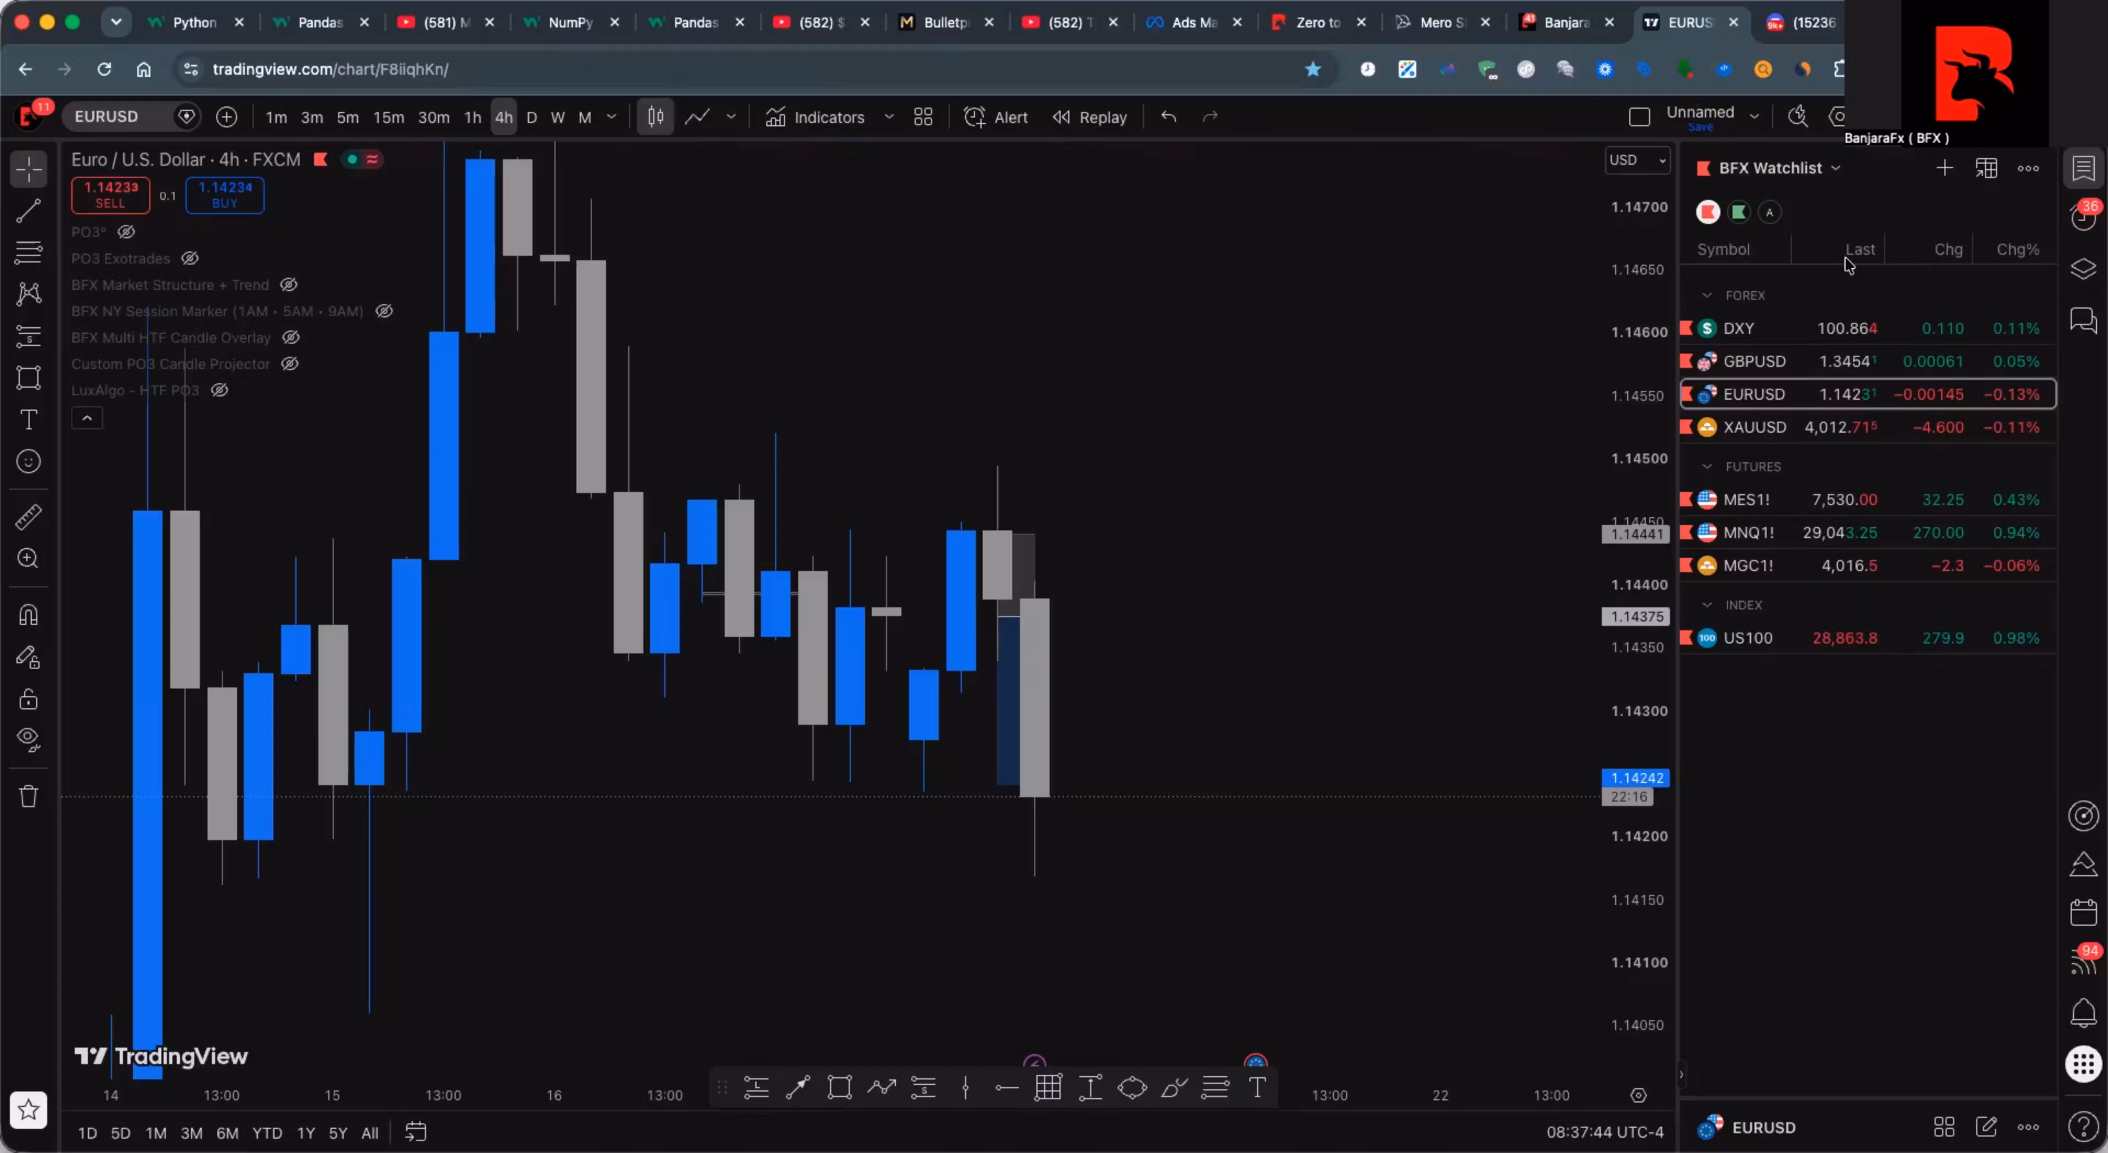Create a new Alert

point(995,117)
